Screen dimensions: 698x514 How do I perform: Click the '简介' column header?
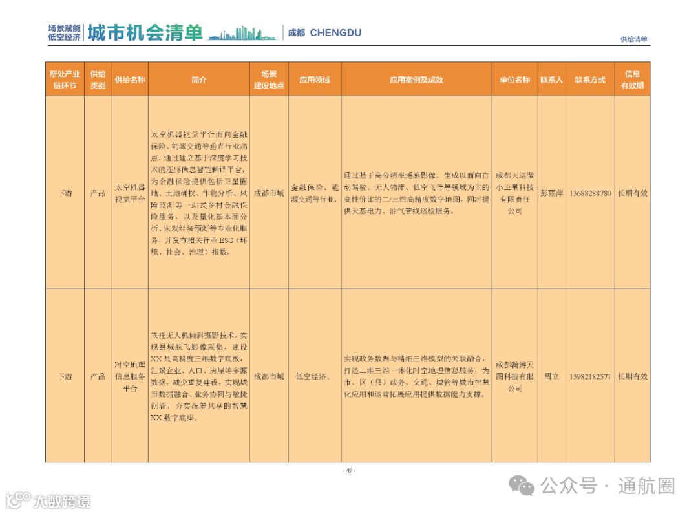tap(199, 80)
